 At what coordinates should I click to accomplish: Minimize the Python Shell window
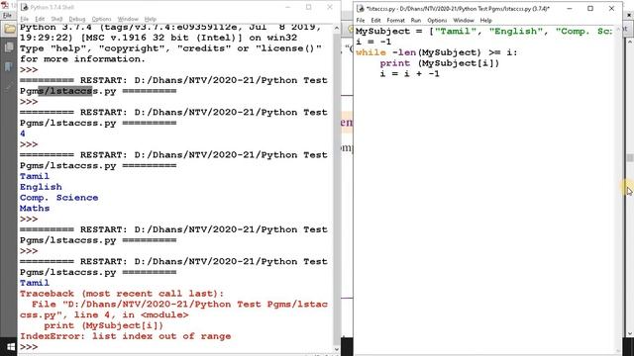288,7
